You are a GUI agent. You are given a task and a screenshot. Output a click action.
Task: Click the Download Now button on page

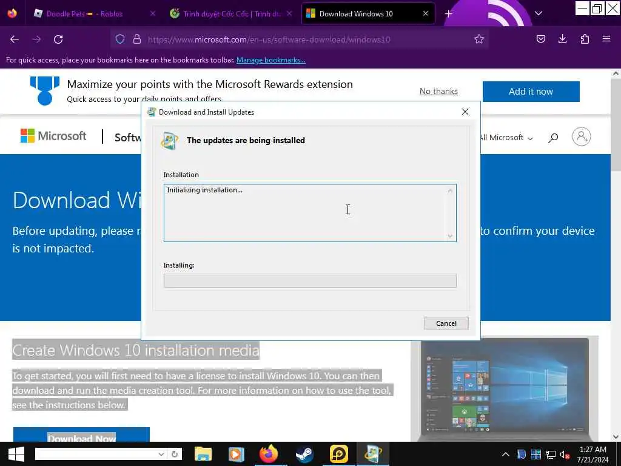[82, 434]
